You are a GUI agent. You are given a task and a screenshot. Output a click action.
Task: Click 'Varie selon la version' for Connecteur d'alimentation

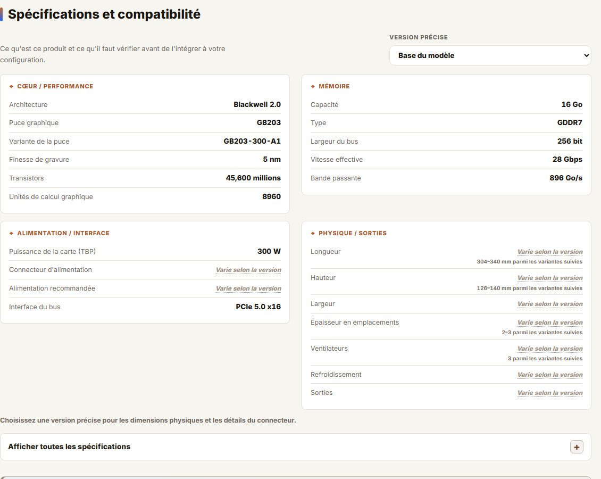coord(248,270)
